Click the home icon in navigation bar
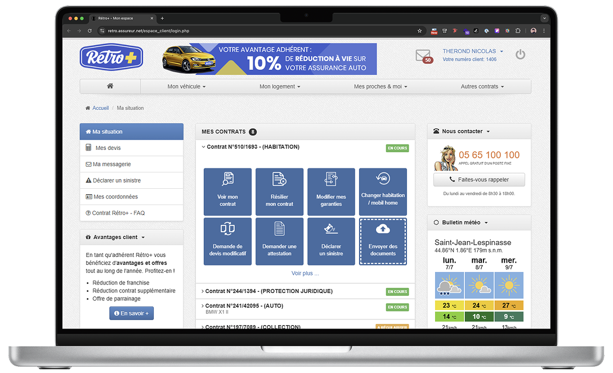This screenshot has width=613, height=373. (110, 86)
